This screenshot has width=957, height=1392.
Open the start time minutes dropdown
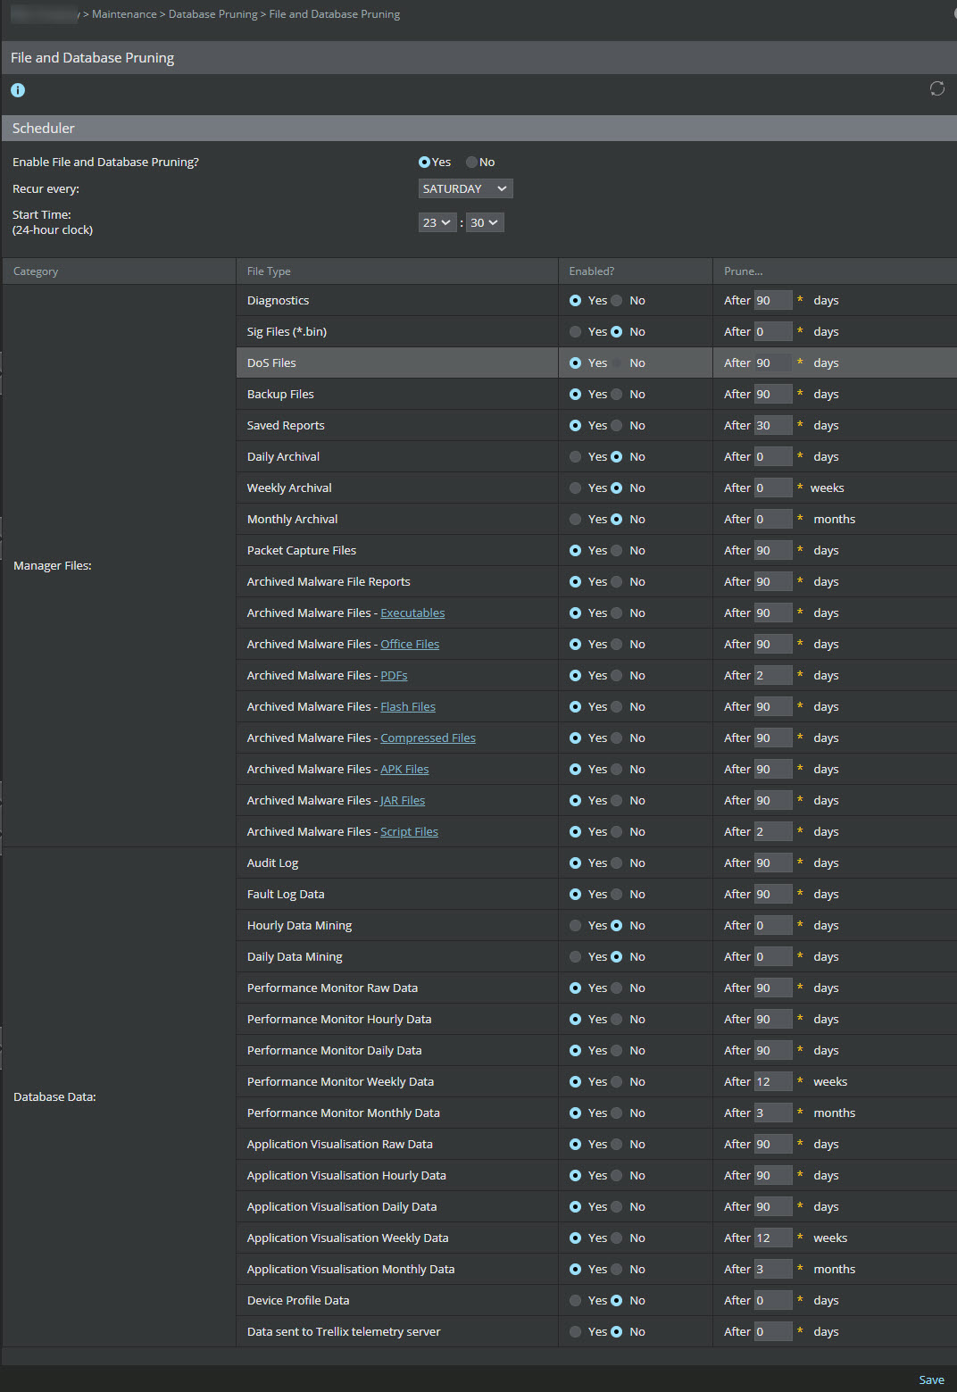click(x=485, y=222)
